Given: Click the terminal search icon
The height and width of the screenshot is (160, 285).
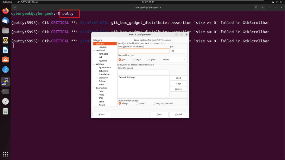Looking at the screenshot, I should point(256,8).
